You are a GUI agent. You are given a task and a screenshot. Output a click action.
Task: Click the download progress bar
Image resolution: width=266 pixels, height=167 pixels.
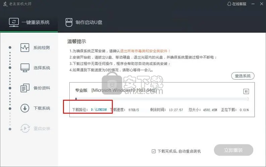[162, 99]
